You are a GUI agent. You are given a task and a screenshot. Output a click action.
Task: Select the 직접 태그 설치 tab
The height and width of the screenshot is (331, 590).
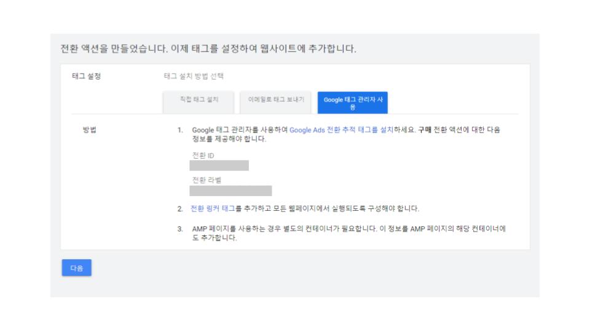[199, 102]
